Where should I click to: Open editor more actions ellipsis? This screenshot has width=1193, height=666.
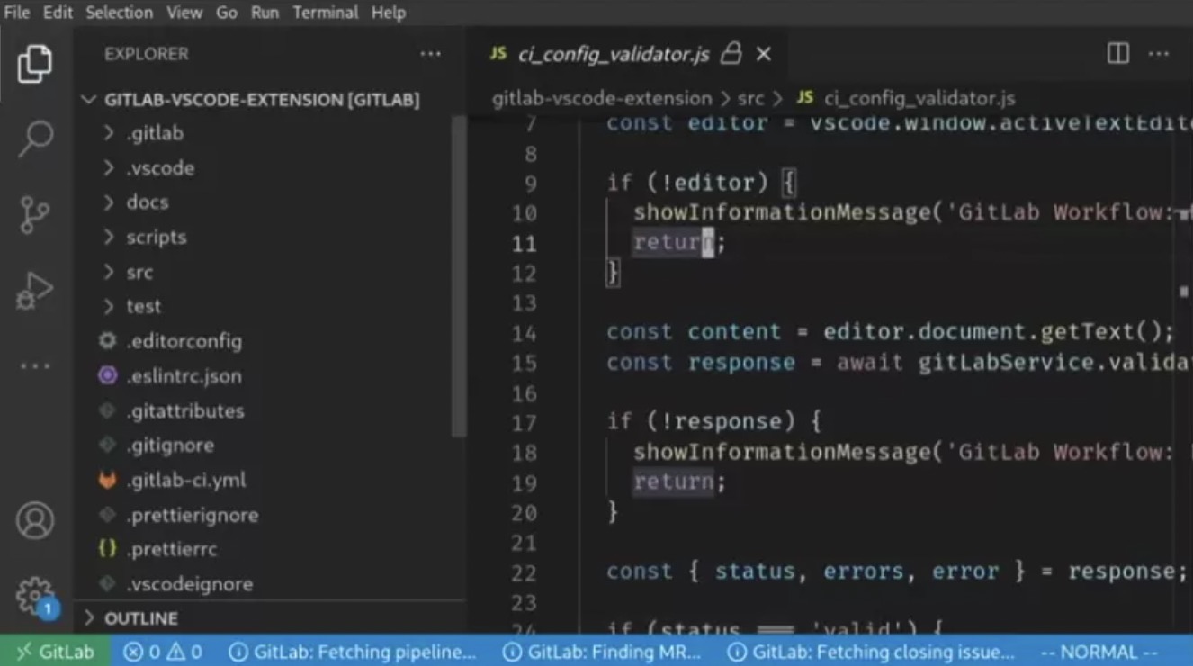click(x=1159, y=54)
